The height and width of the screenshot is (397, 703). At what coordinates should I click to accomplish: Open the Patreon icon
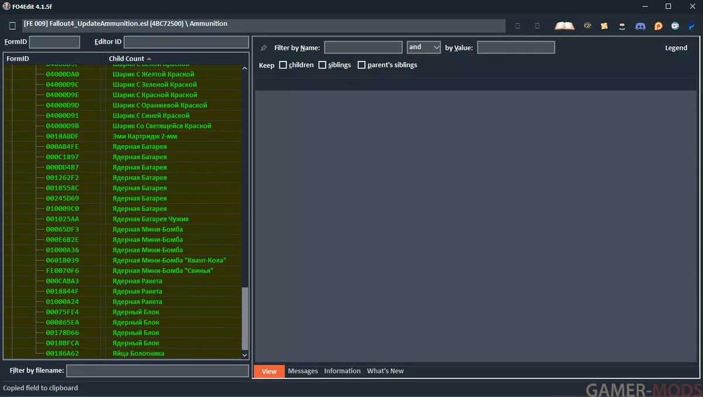(658, 26)
